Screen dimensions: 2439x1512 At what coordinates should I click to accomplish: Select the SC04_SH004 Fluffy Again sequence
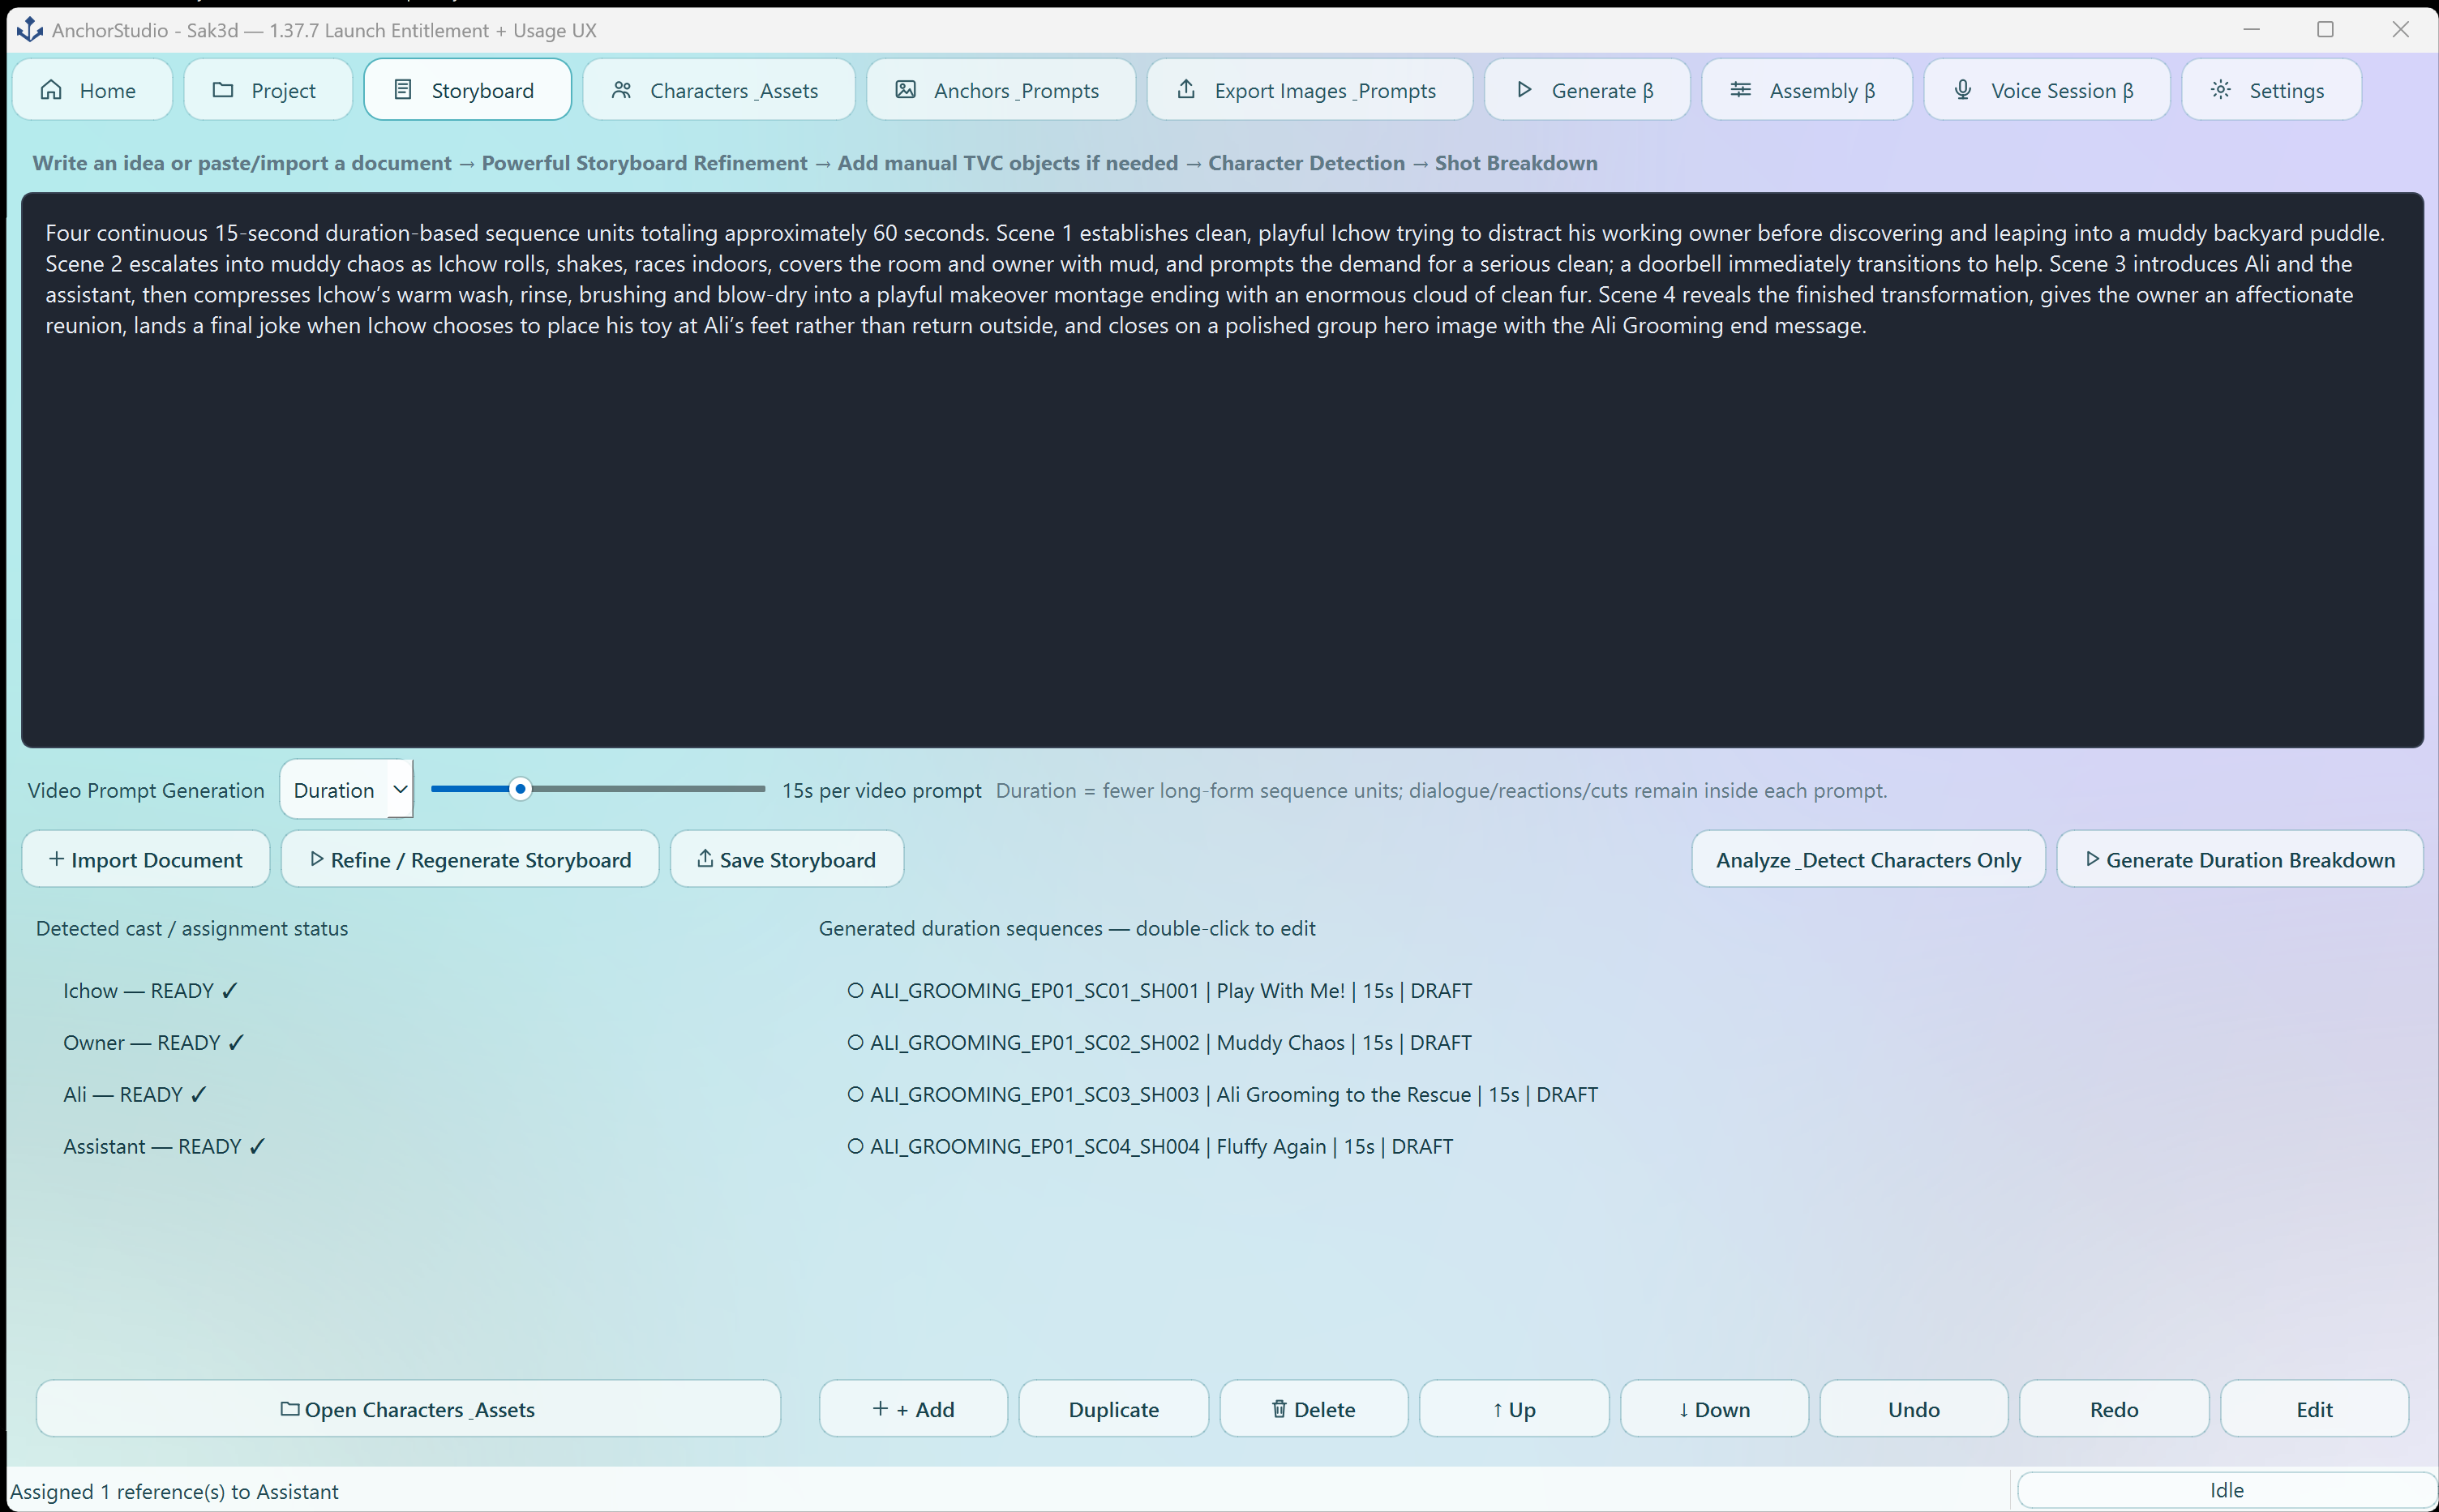pos(1150,1146)
